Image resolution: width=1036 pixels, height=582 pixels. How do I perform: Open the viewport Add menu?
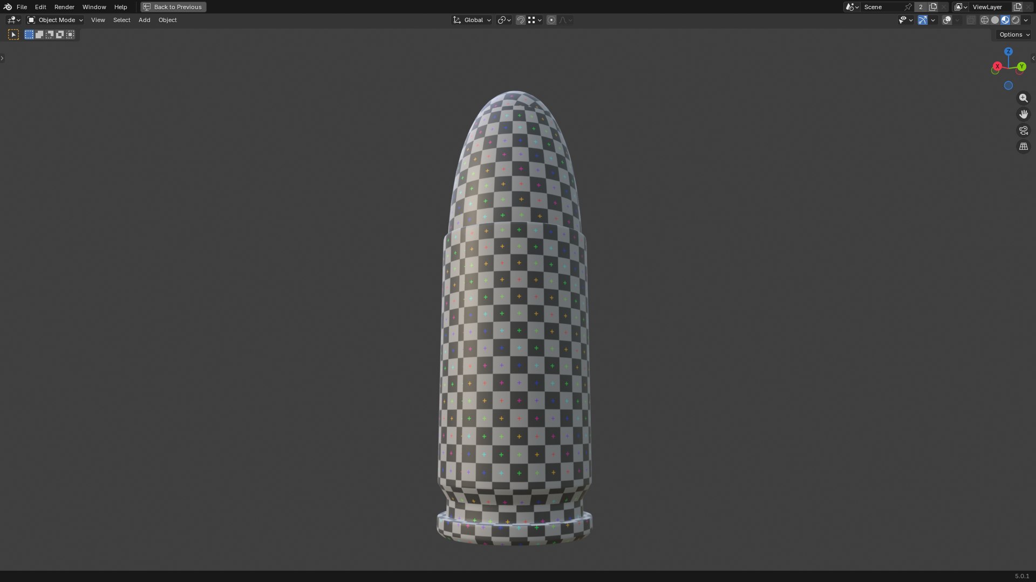(144, 20)
